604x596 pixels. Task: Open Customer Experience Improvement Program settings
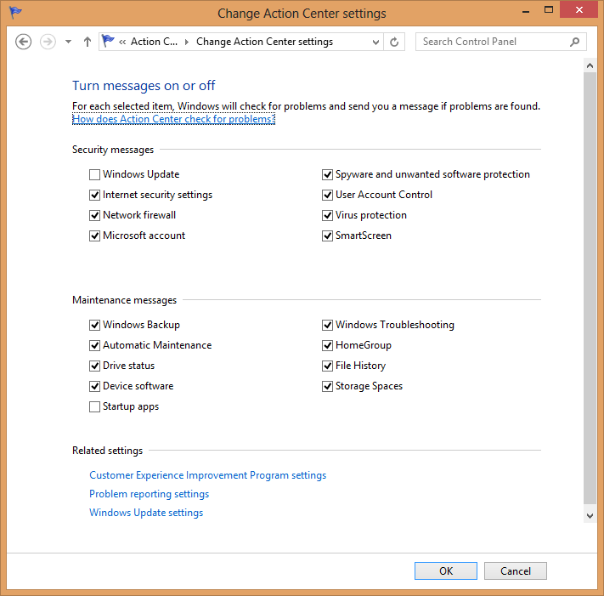click(207, 475)
